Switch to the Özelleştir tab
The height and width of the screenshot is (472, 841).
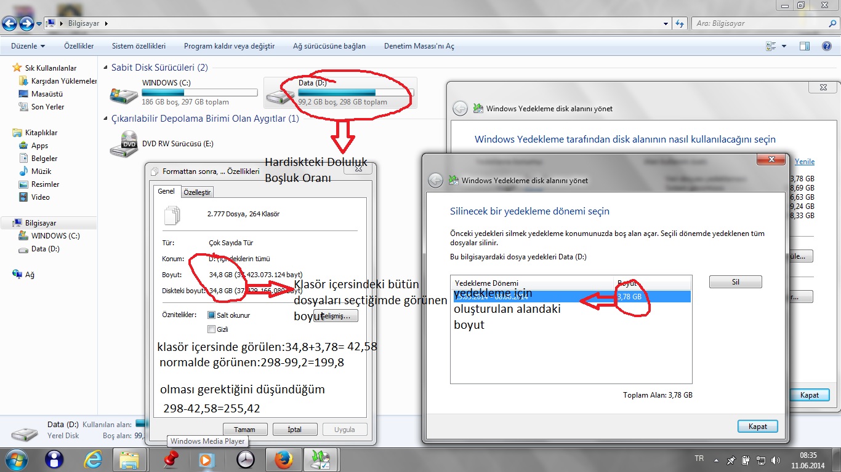pyautogui.click(x=197, y=192)
